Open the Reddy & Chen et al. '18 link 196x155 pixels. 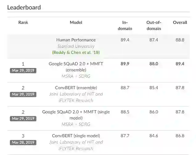(76, 52)
